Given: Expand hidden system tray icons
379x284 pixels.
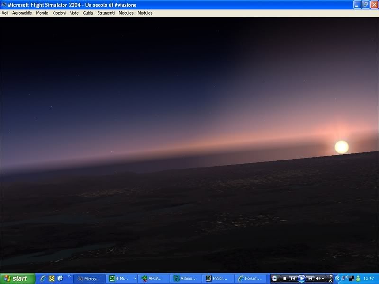Looking at the screenshot, I should (338, 279).
